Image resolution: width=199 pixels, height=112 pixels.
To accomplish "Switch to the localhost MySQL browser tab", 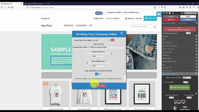I will [x=35, y=4].
